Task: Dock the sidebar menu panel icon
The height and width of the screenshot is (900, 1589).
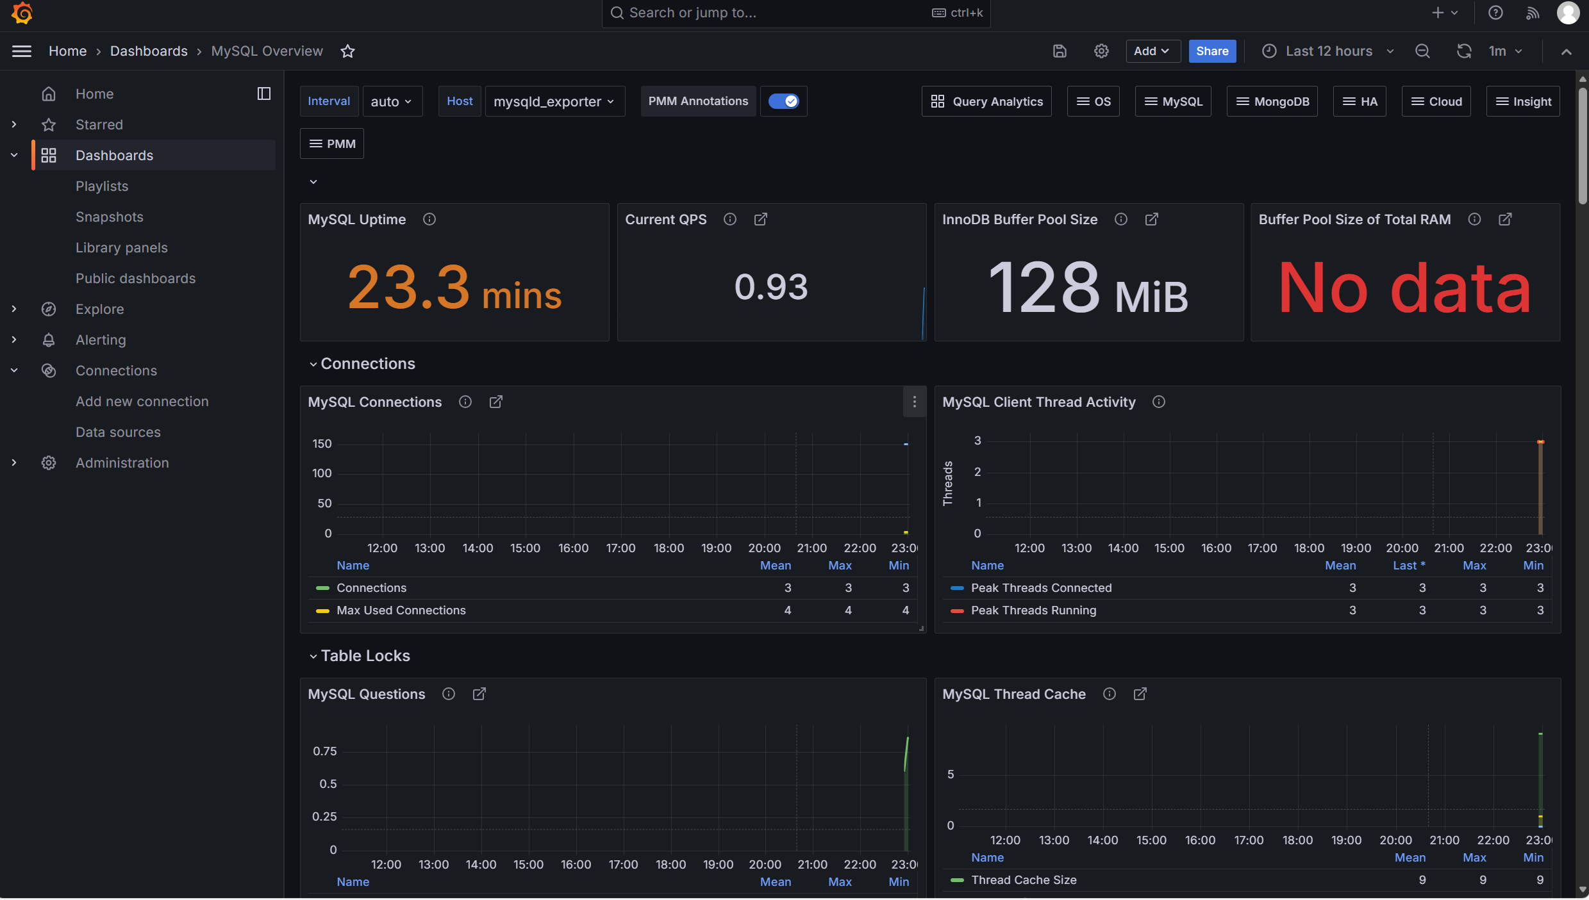Action: tap(263, 94)
